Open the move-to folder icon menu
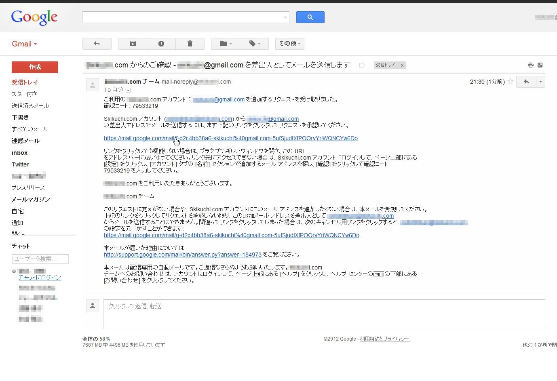This screenshot has width=557, height=381. click(x=226, y=44)
